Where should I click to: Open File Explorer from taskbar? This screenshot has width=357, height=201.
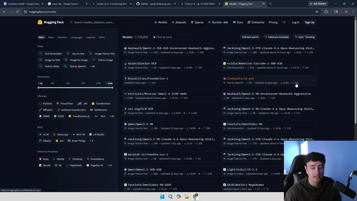[x=187, y=197]
